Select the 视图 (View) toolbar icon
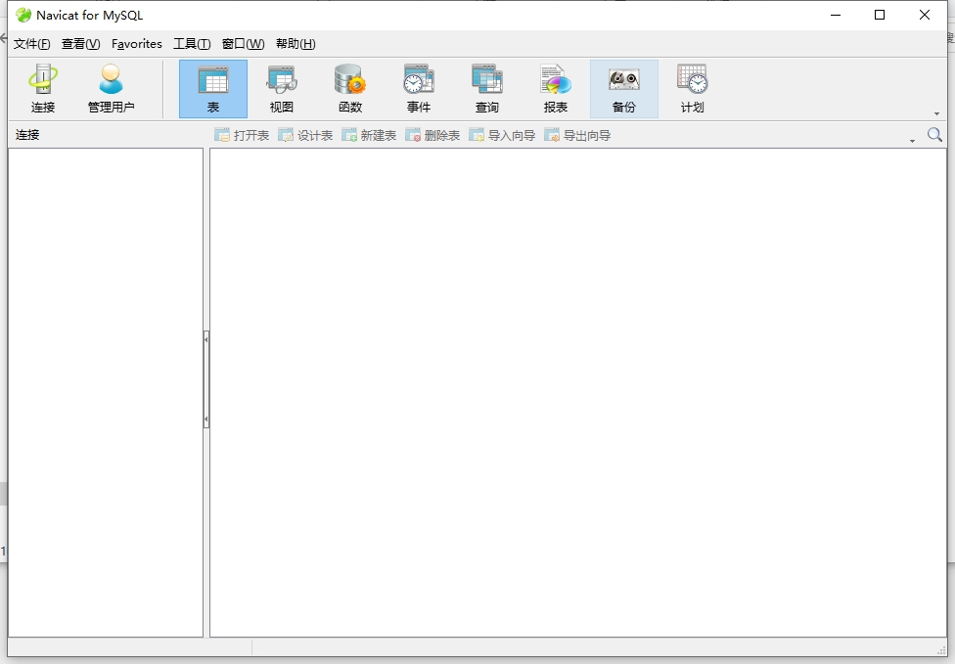 point(282,89)
